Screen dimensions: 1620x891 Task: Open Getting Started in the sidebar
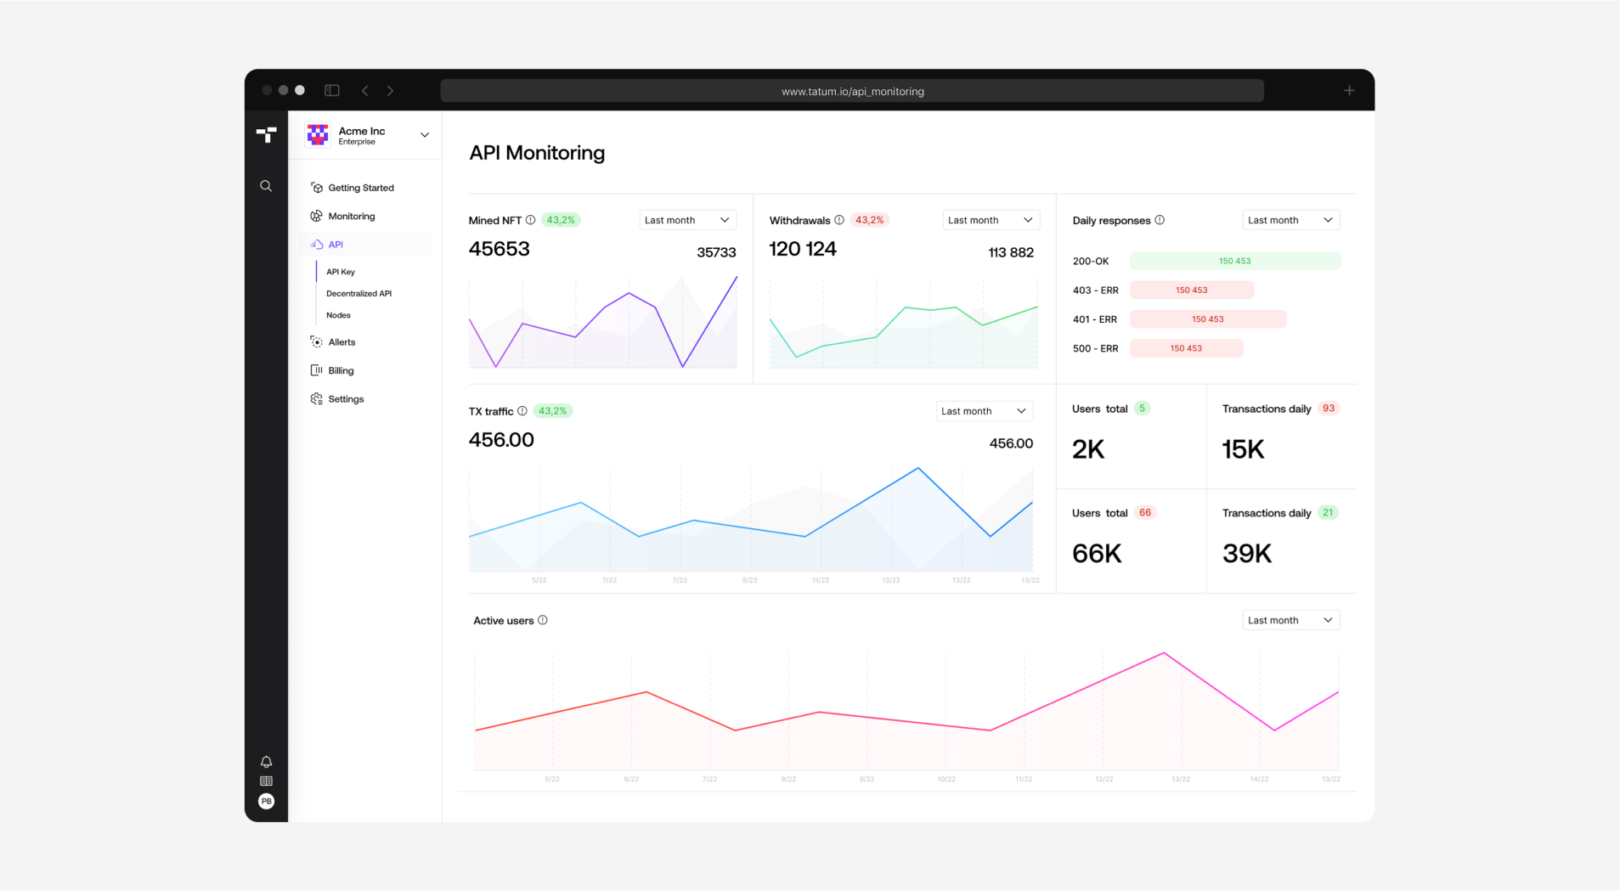[x=360, y=188]
